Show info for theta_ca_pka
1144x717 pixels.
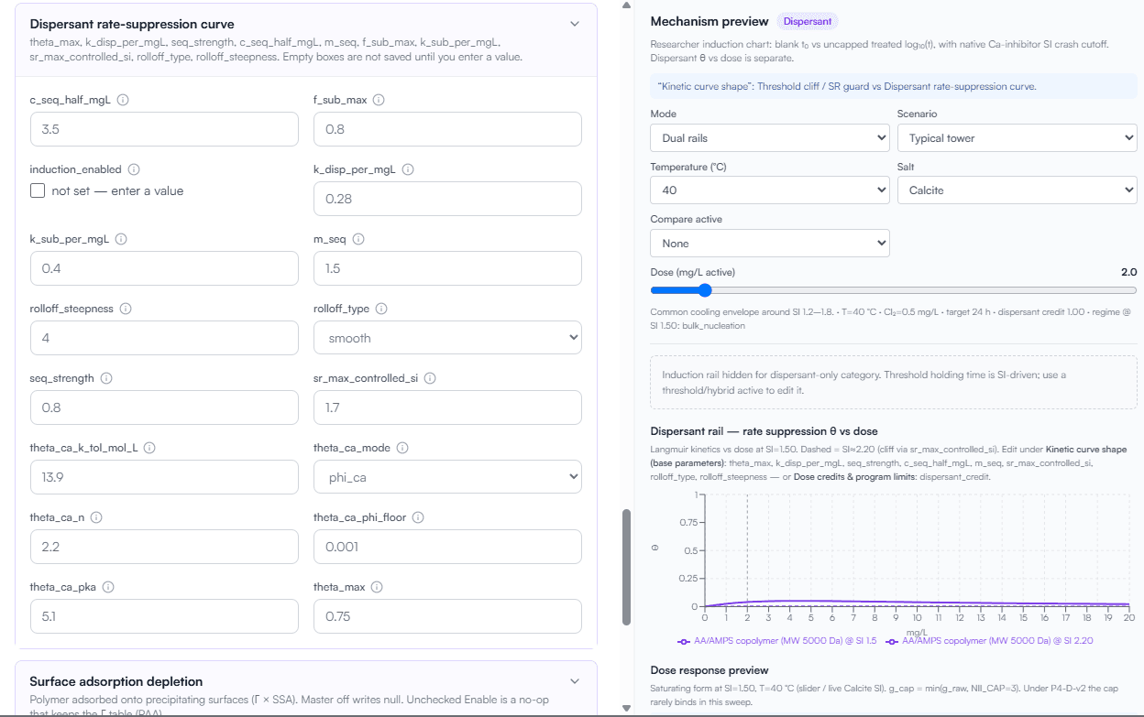pyautogui.click(x=106, y=587)
